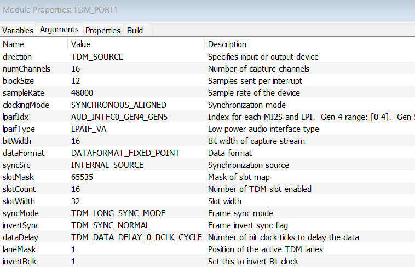Change clockingMode SYNCHRONOUS_ALIGNED value
Screen dimensions: 415x267
[119, 105]
